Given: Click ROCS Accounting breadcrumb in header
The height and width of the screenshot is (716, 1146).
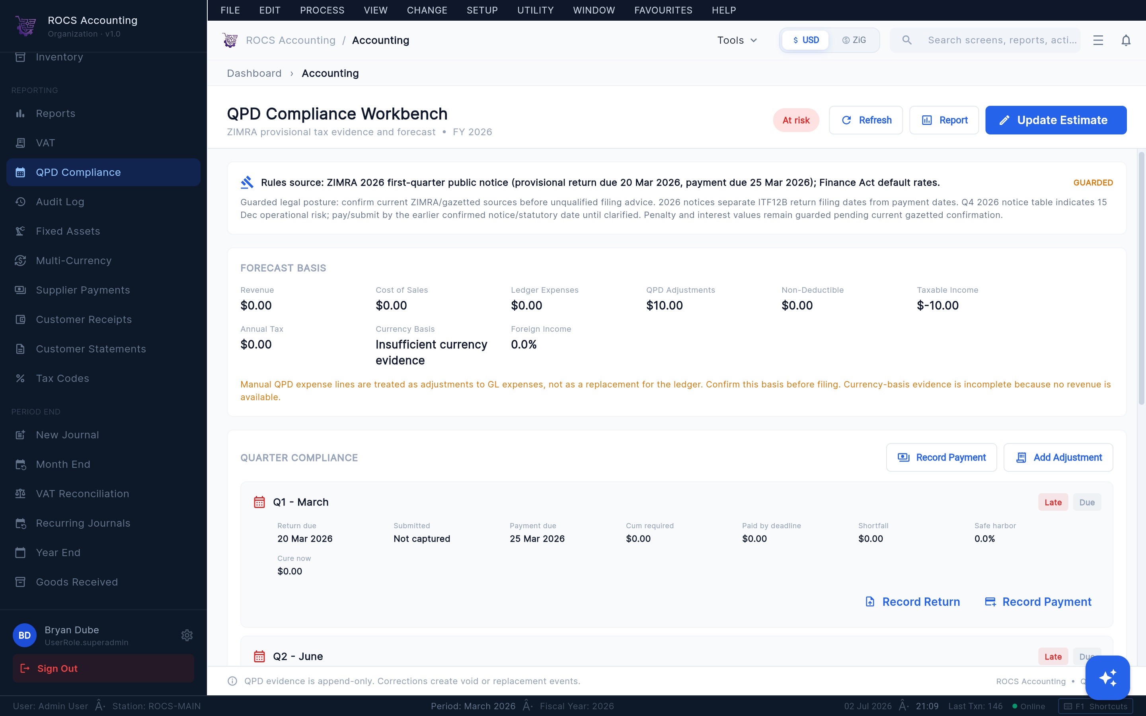Looking at the screenshot, I should 291,40.
